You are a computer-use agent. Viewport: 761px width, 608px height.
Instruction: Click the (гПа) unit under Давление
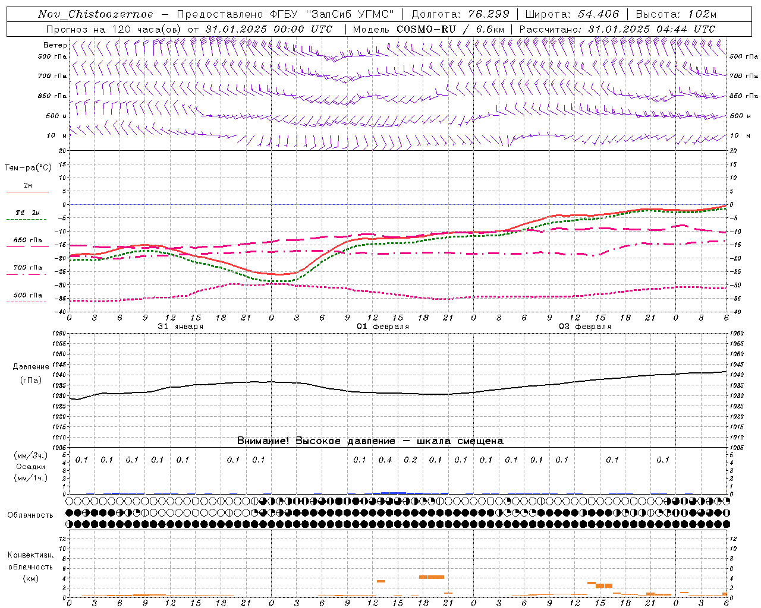coord(31,380)
